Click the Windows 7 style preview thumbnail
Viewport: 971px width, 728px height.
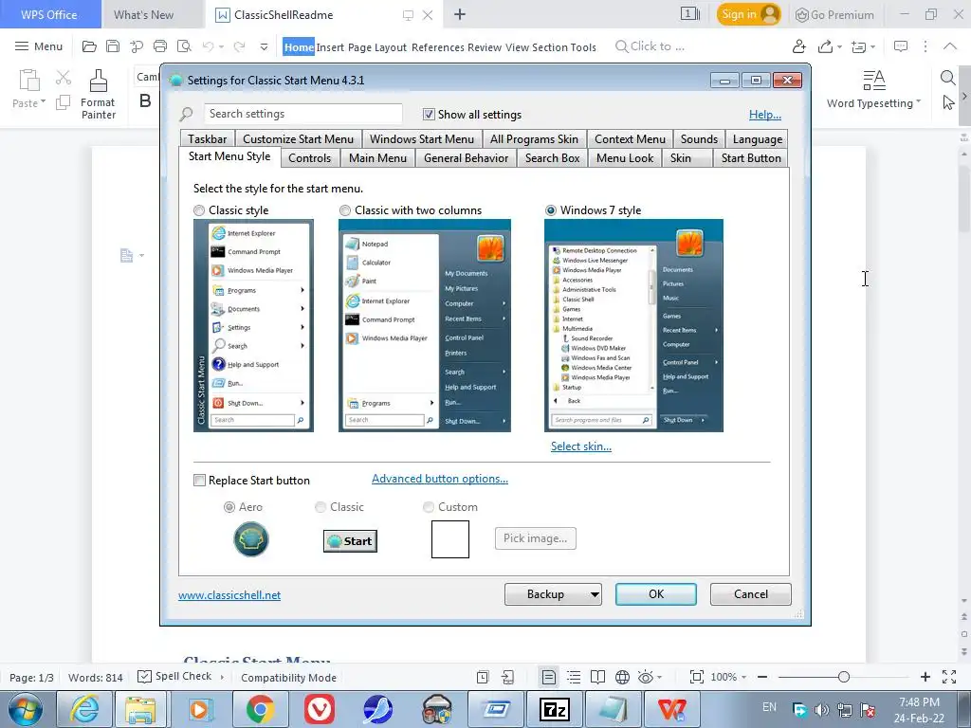tap(633, 326)
